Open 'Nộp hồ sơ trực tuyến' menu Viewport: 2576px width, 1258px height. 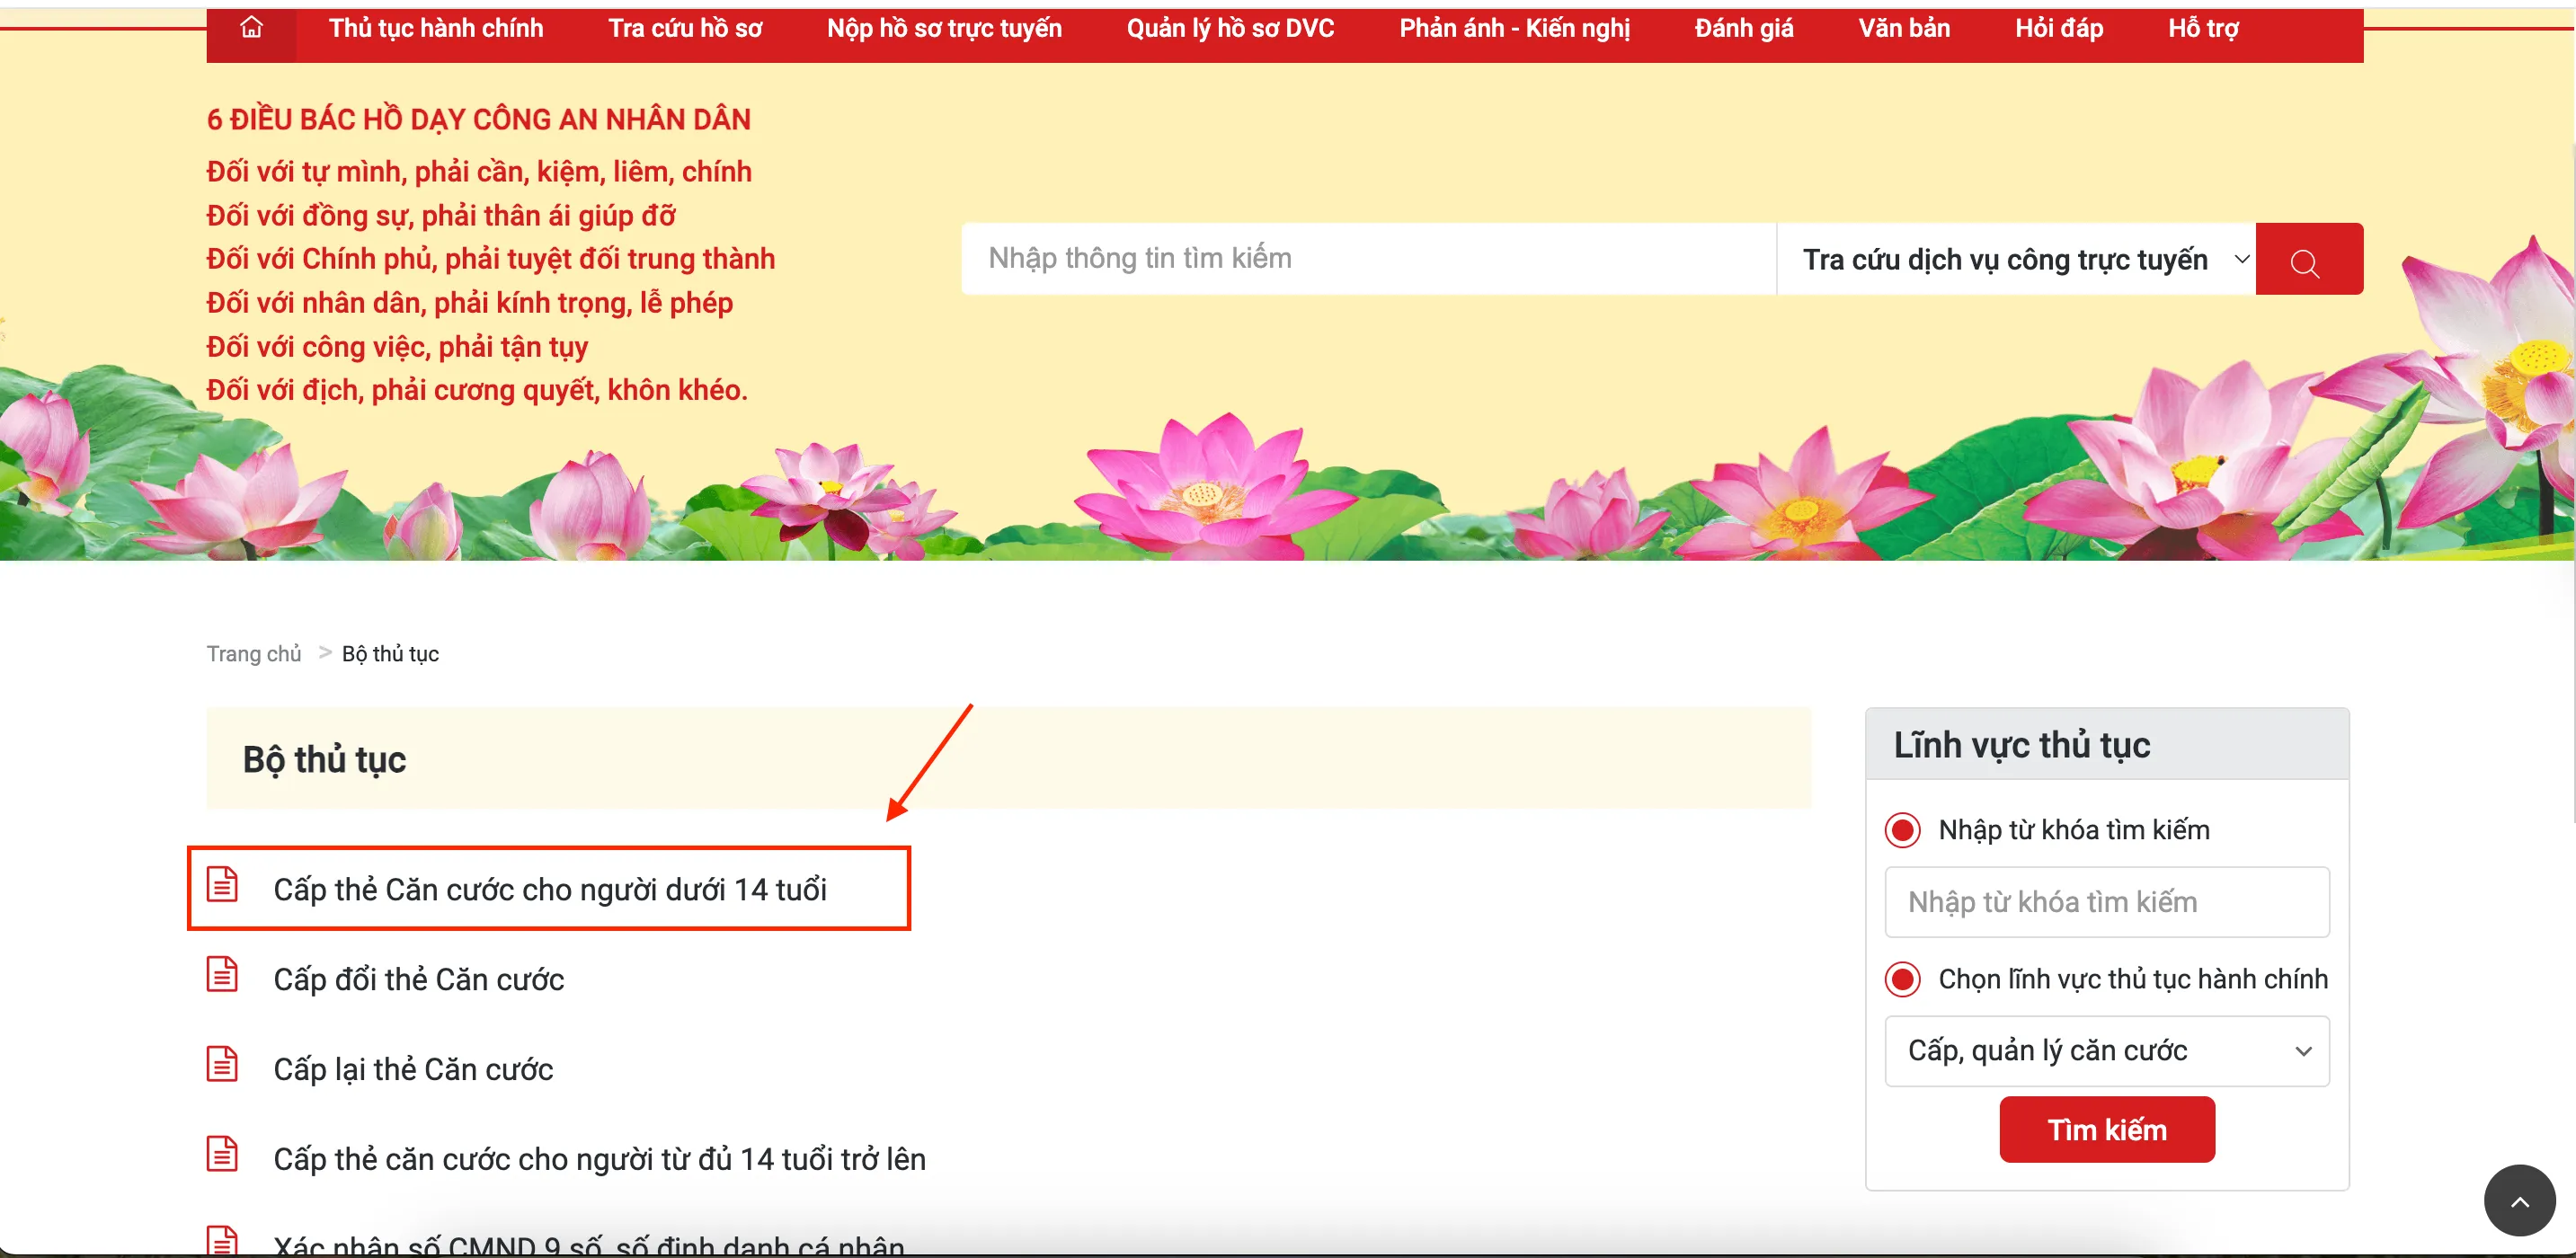(943, 28)
